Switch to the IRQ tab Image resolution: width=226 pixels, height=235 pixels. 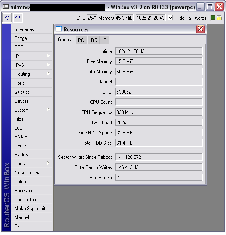(93, 40)
